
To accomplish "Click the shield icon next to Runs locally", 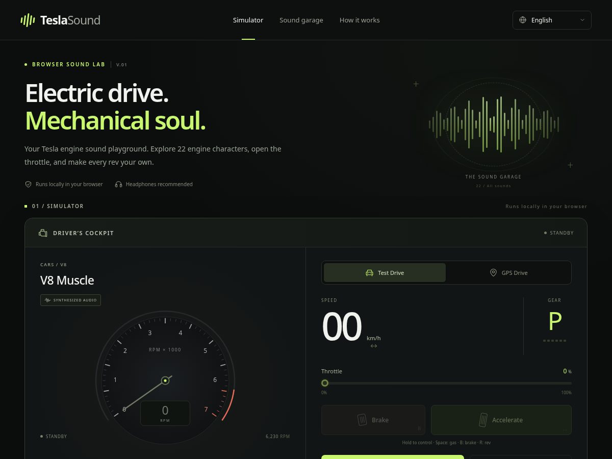I will [29, 184].
